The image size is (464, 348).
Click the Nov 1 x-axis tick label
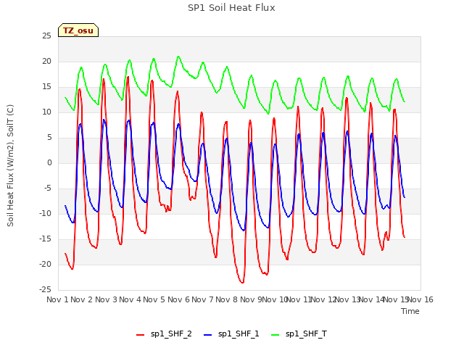[57, 299]
